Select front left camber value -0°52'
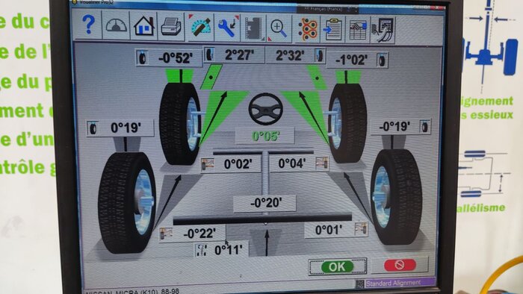 point(175,58)
